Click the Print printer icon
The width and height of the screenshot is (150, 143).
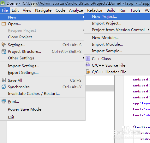(x=4, y=101)
